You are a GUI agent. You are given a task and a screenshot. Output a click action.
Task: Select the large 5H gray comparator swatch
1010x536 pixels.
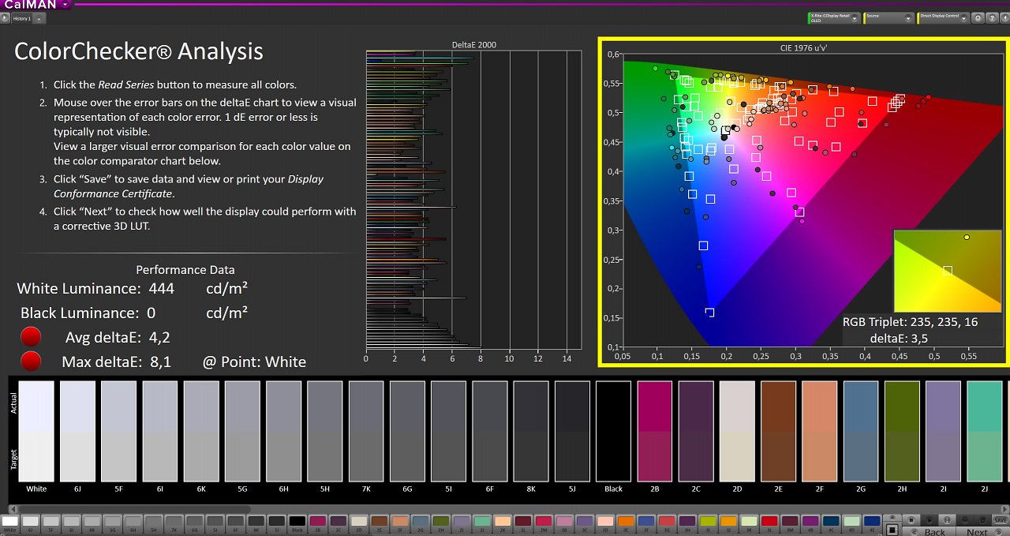pos(325,431)
